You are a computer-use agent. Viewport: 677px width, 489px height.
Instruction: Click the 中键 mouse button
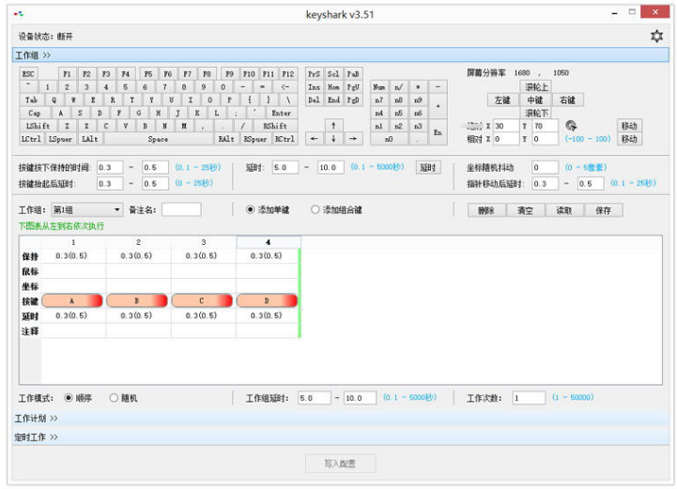point(535,100)
